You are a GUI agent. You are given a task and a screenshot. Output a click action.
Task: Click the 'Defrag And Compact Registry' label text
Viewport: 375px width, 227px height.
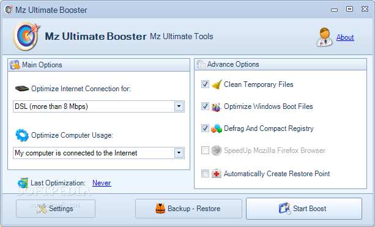pos(269,128)
